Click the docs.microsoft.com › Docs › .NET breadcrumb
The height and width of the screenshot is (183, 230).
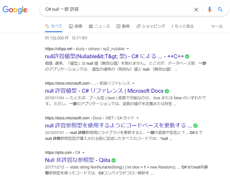tap(90, 118)
